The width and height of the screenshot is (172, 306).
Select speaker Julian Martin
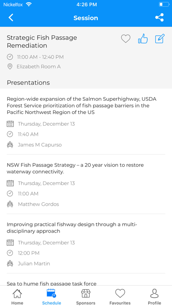[34, 263]
